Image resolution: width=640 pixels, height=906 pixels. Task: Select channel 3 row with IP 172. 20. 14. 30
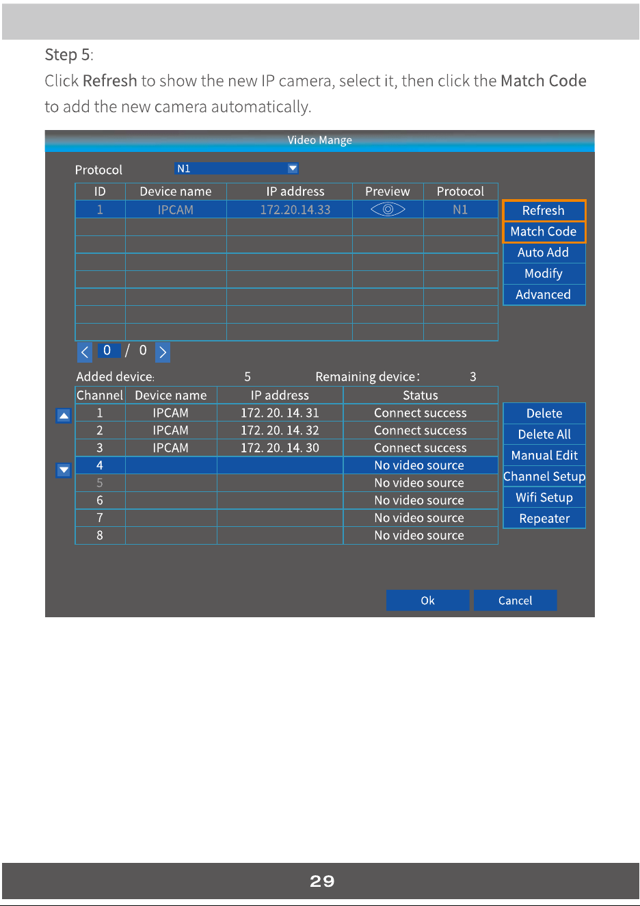click(x=286, y=448)
